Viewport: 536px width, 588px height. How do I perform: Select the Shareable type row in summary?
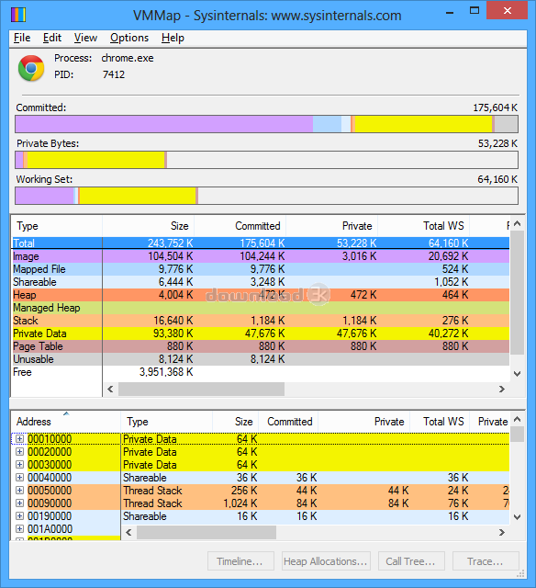coord(261,282)
